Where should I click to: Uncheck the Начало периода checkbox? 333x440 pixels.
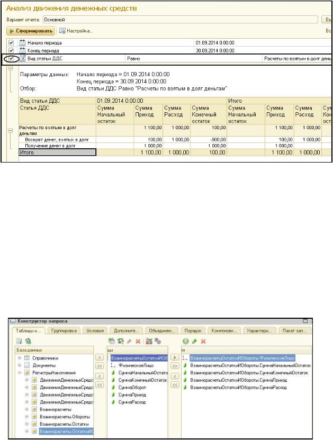(x=11, y=43)
